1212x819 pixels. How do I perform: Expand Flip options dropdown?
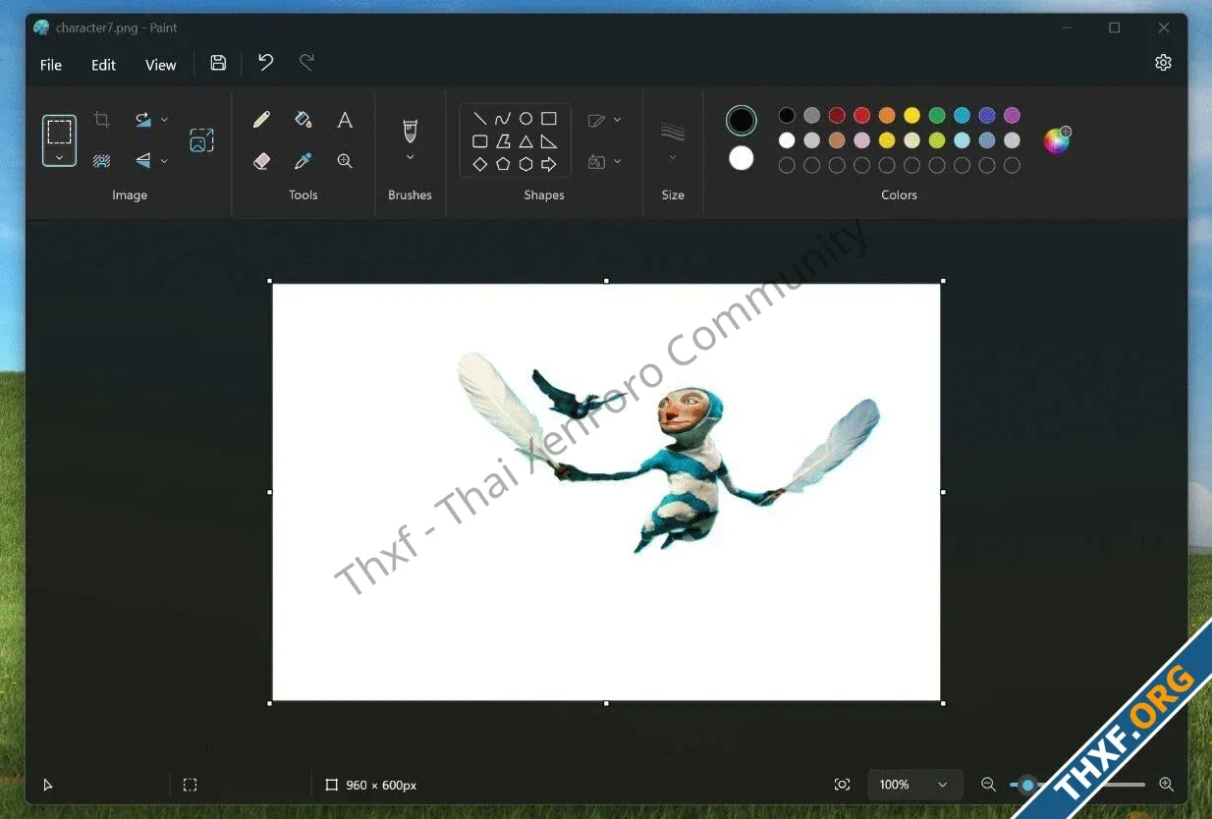point(164,161)
